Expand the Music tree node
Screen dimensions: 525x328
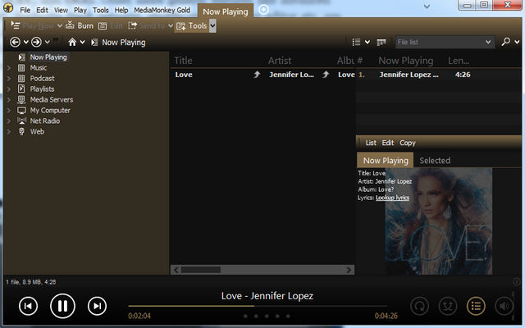[x=9, y=68]
